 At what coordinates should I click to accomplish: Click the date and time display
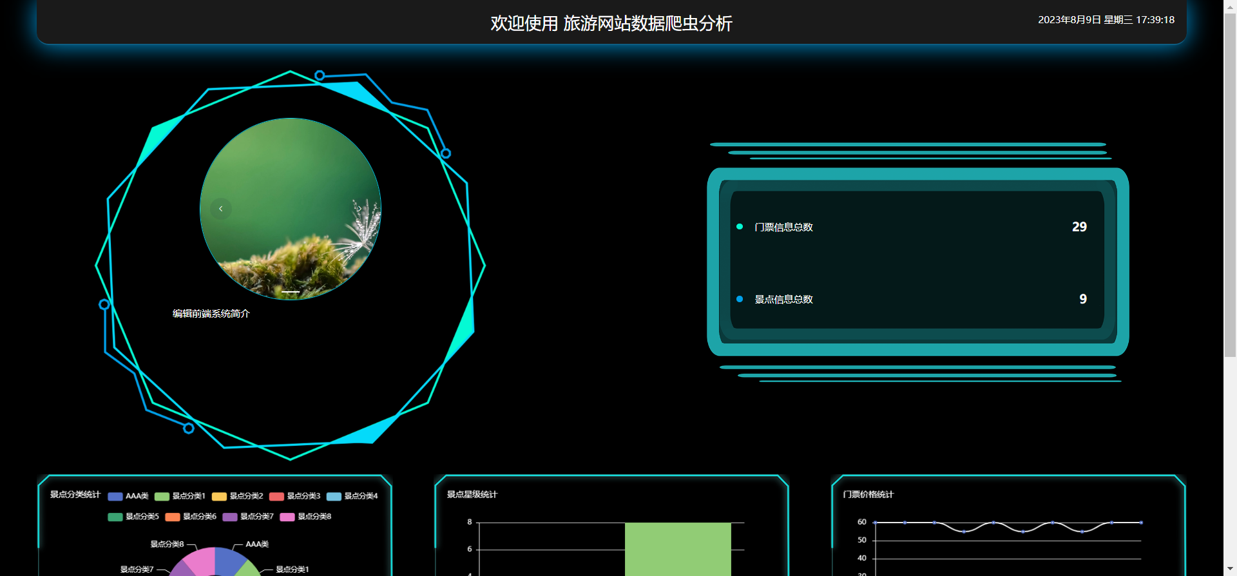pyautogui.click(x=1106, y=20)
